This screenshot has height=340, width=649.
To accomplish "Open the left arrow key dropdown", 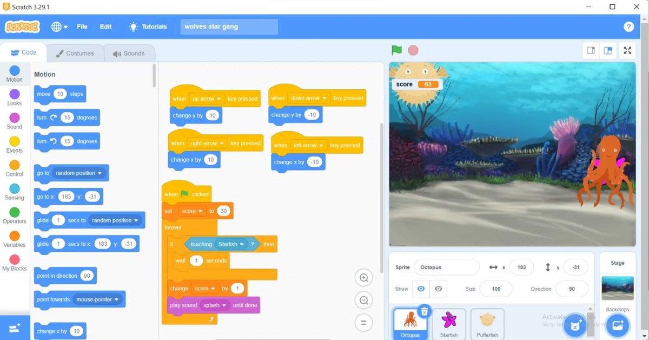I will (308, 146).
